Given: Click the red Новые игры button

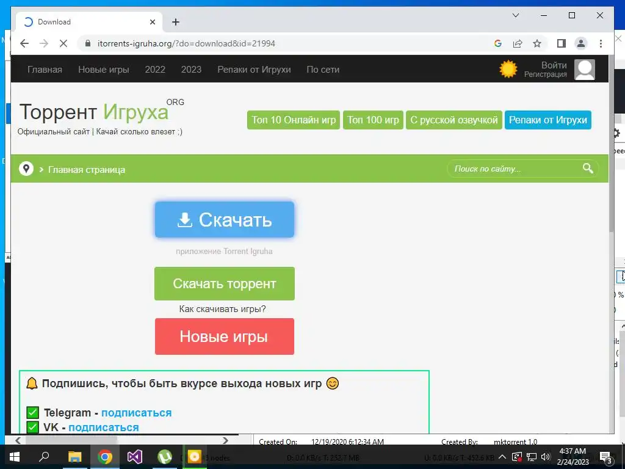Looking at the screenshot, I should [x=225, y=336].
